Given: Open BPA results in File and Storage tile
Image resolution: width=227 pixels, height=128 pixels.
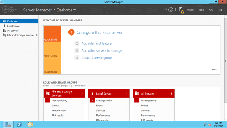Looking at the screenshot, I should 57,115.
